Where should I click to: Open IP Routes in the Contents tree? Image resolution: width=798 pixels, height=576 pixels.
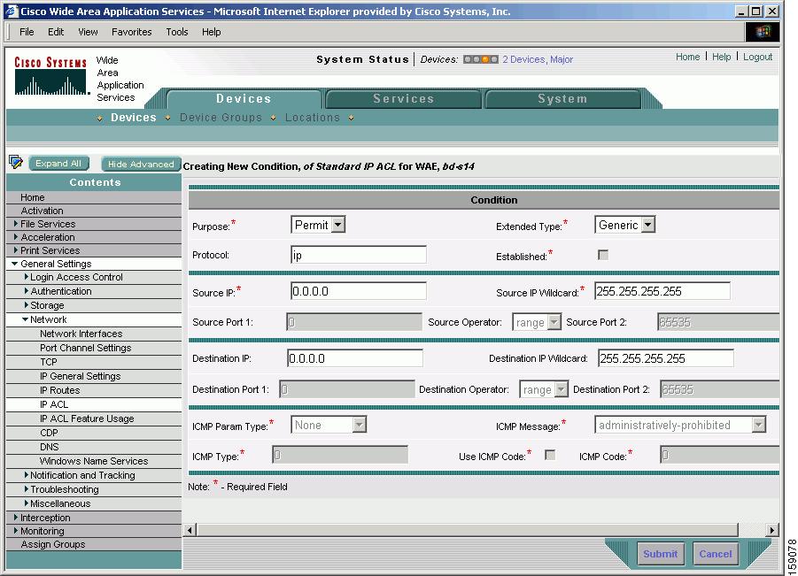[59, 390]
